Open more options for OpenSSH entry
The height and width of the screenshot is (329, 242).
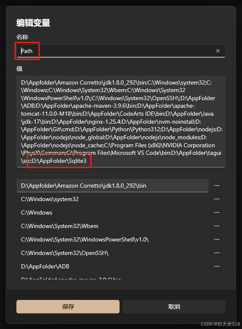pyautogui.click(x=217, y=253)
